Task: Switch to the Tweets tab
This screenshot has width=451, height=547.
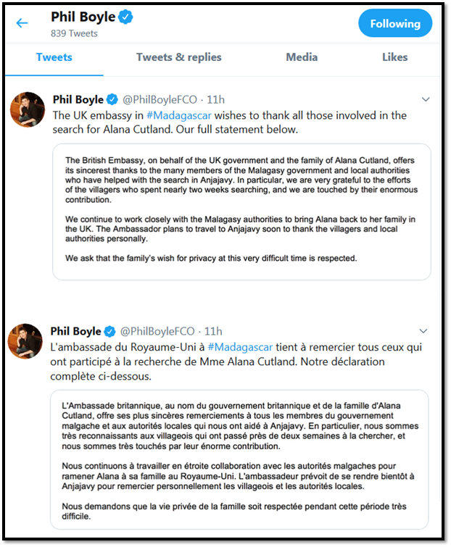Action: pyautogui.click(x=54, y=57)
